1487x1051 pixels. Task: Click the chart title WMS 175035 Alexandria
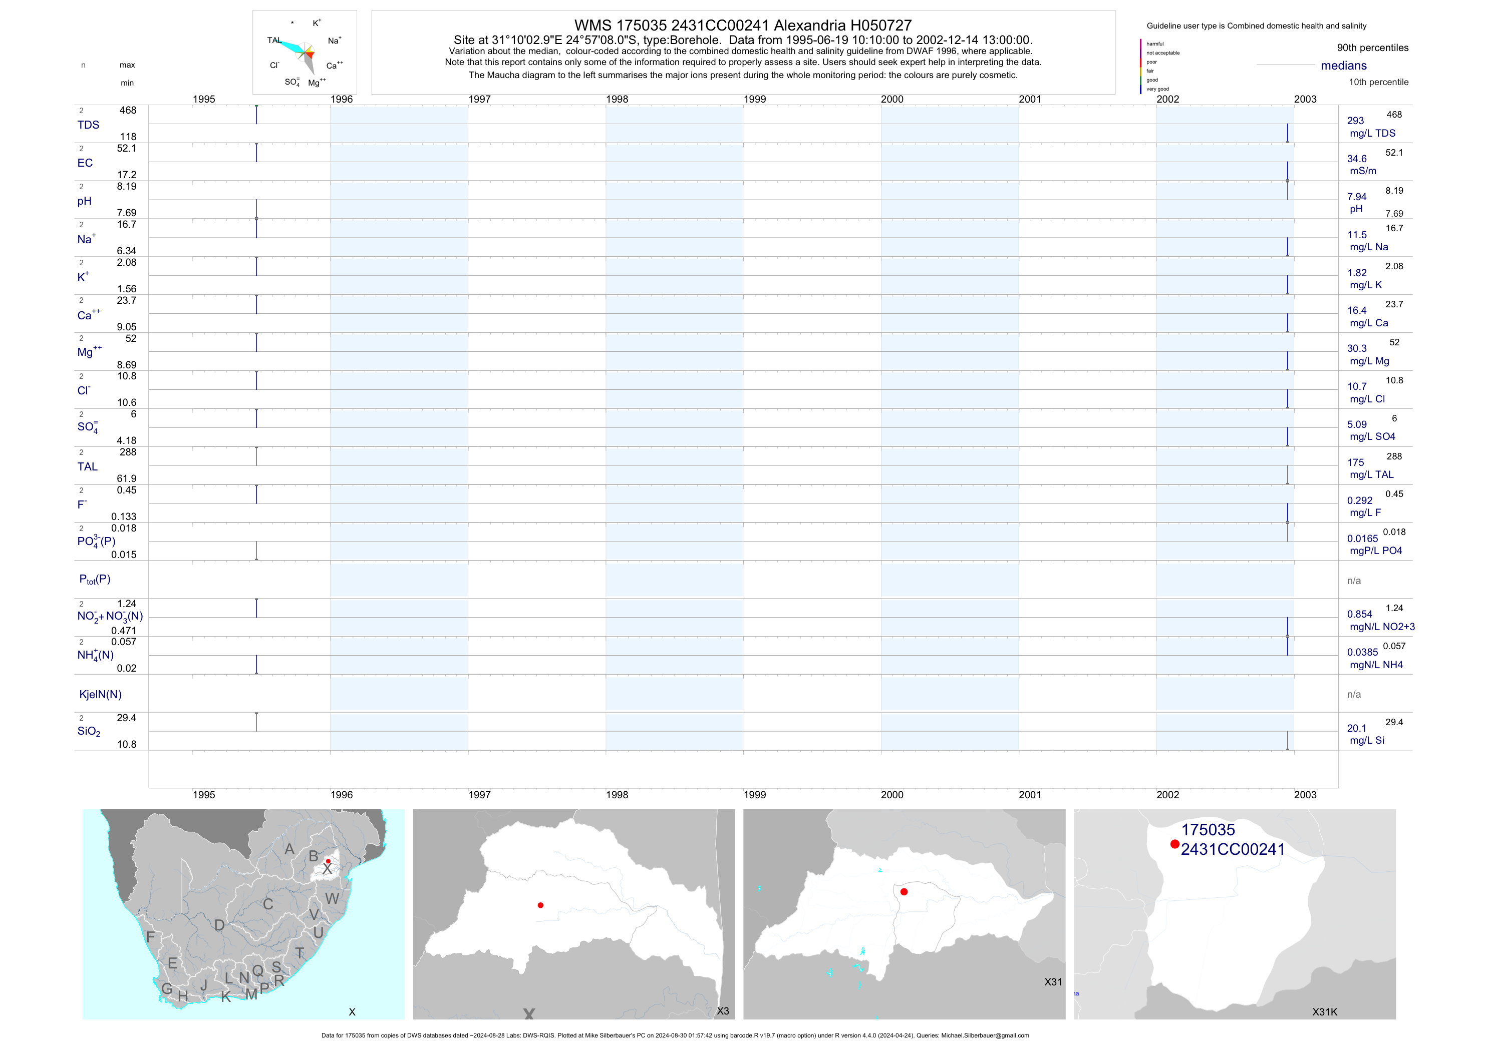click(x=743, y=25)
